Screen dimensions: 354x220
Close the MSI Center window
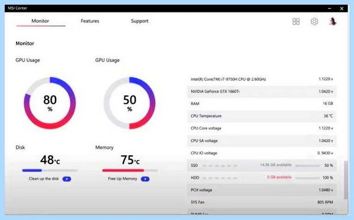click(342, 9)
